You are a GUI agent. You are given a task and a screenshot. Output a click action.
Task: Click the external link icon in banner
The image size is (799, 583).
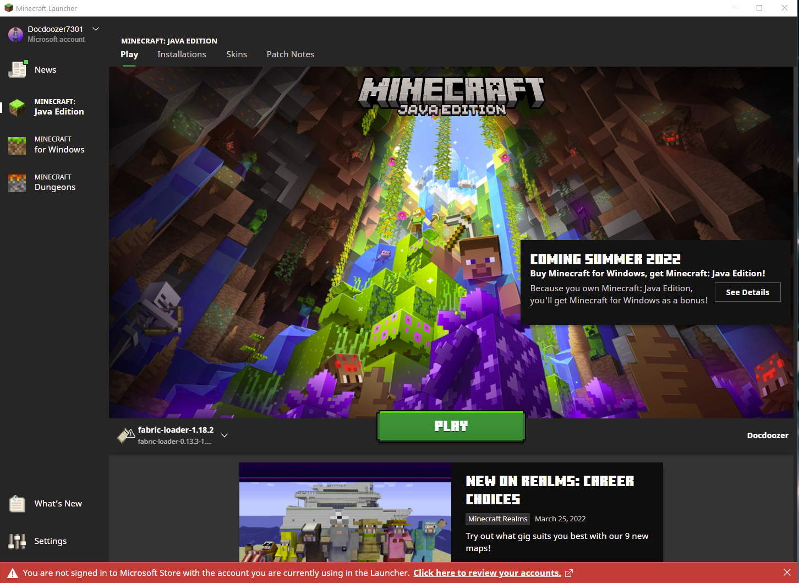coord(569,573)
